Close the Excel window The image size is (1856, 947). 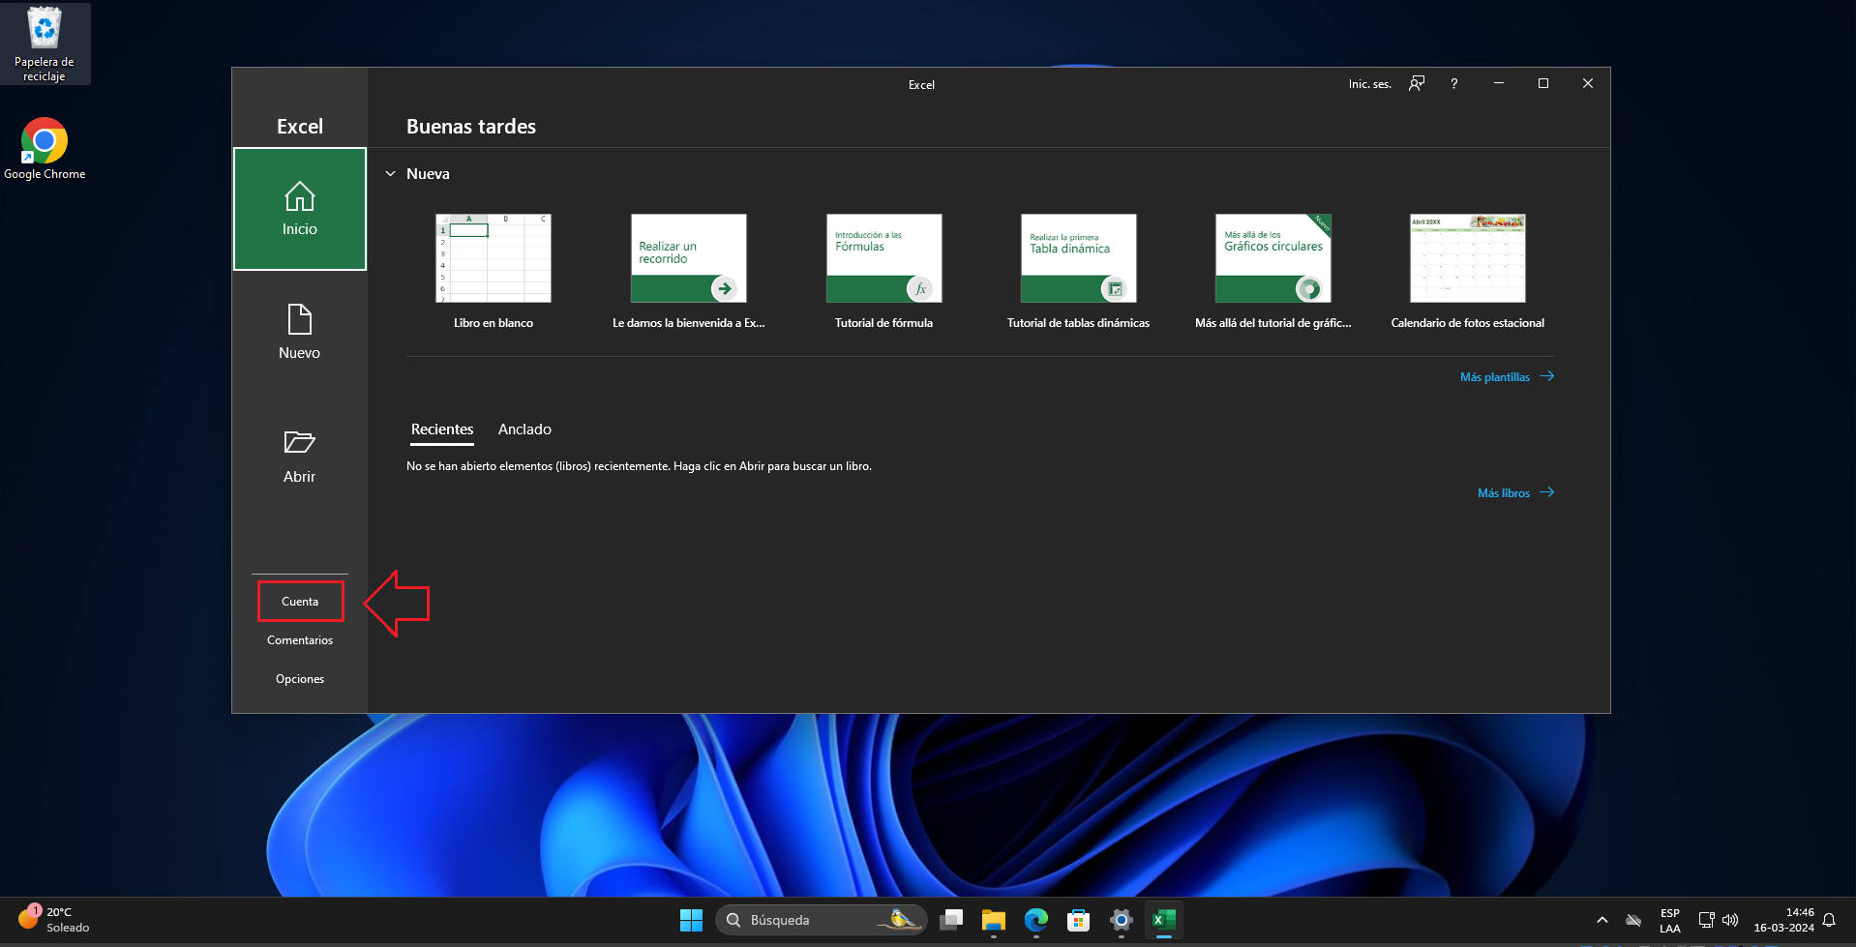[1588, 83]
